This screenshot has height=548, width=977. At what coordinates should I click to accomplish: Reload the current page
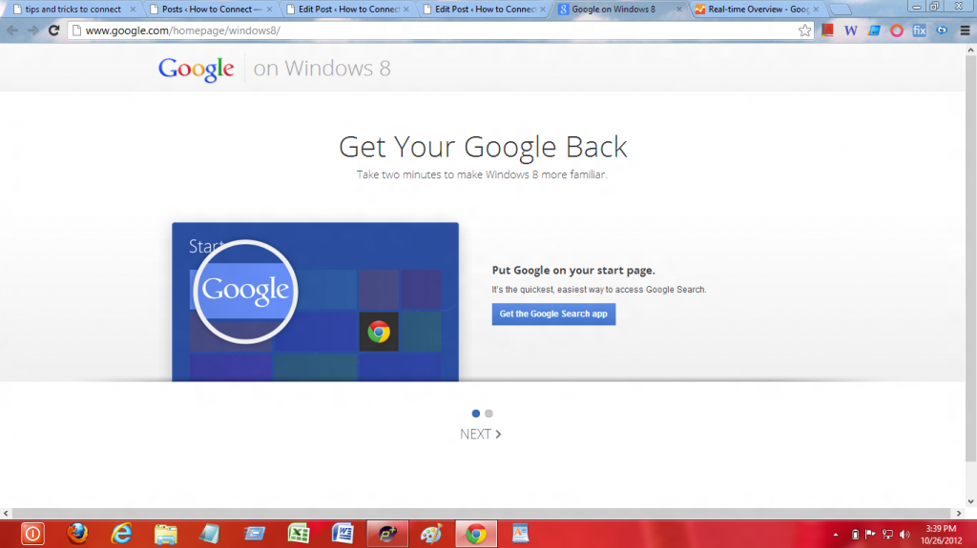click(54, 30)
